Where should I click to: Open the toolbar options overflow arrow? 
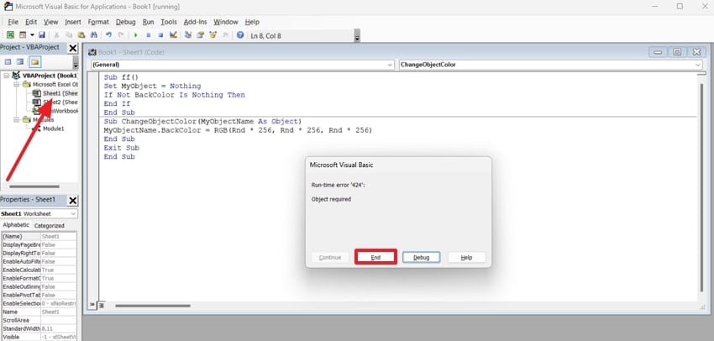click(357, 36)
